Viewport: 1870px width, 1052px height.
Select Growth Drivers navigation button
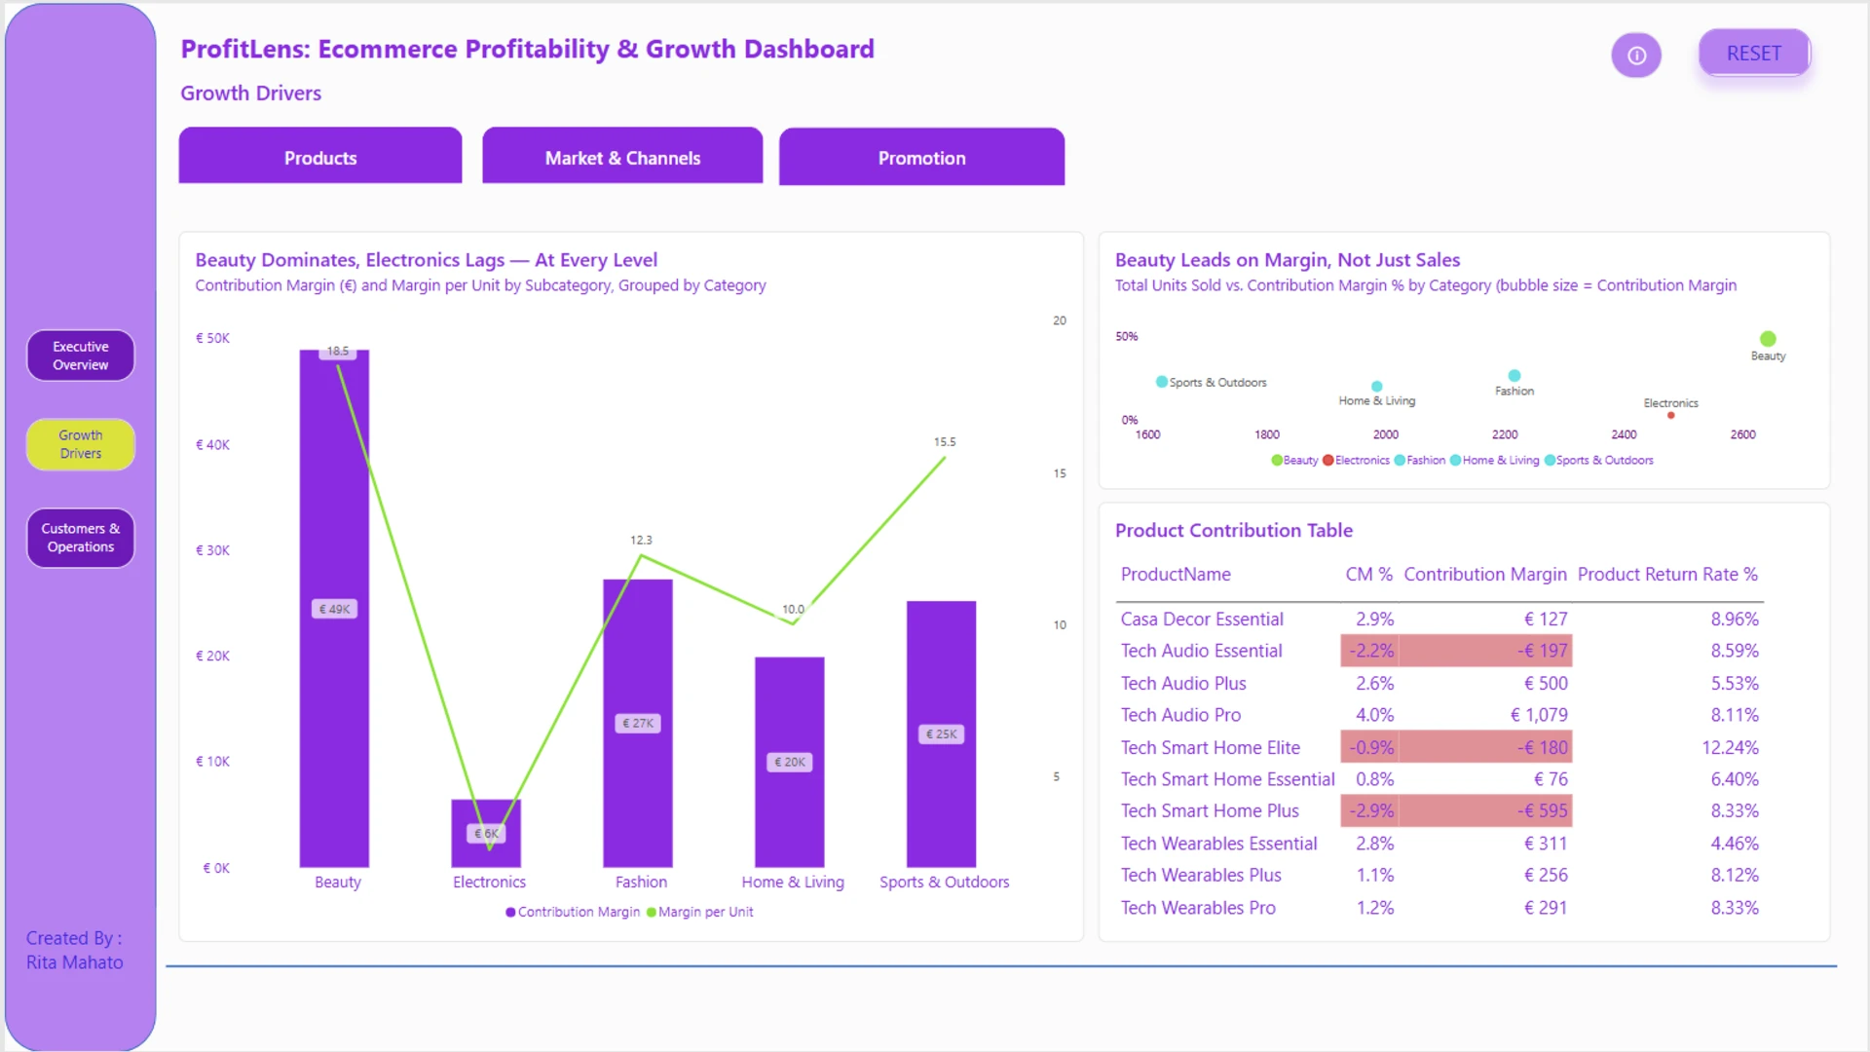81,444
